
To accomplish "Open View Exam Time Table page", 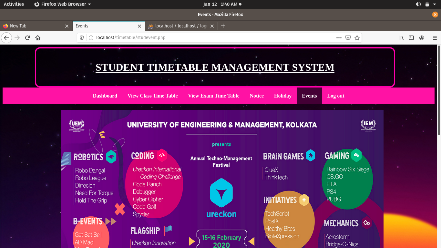I will [214, 96].
